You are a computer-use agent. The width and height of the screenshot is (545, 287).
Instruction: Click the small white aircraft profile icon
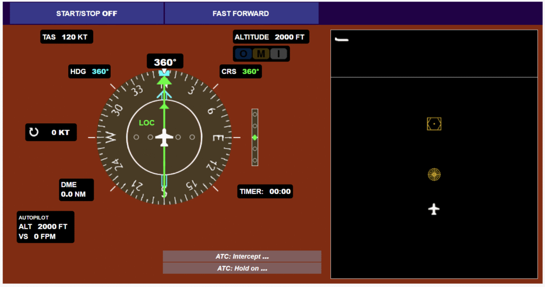pos(342,39)
